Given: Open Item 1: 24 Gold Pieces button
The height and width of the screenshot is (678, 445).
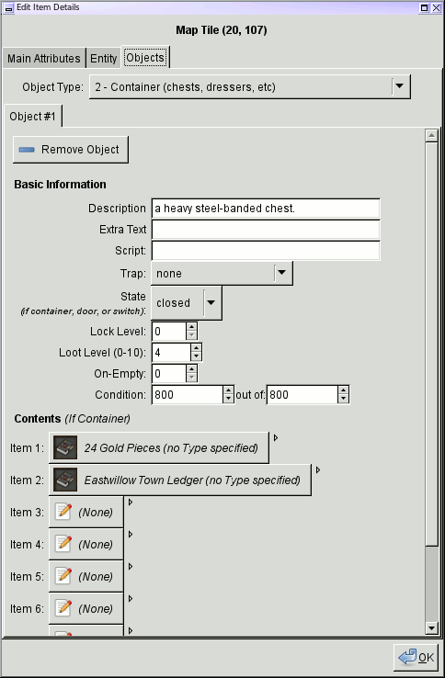Looking at the screenshot, I should 159,447.
